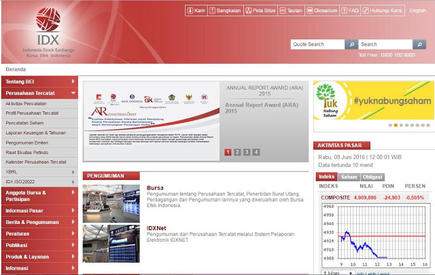Switch the site language to English

[x=417, y=11]
